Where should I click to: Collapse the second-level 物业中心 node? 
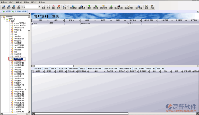[x=4, y=19]
